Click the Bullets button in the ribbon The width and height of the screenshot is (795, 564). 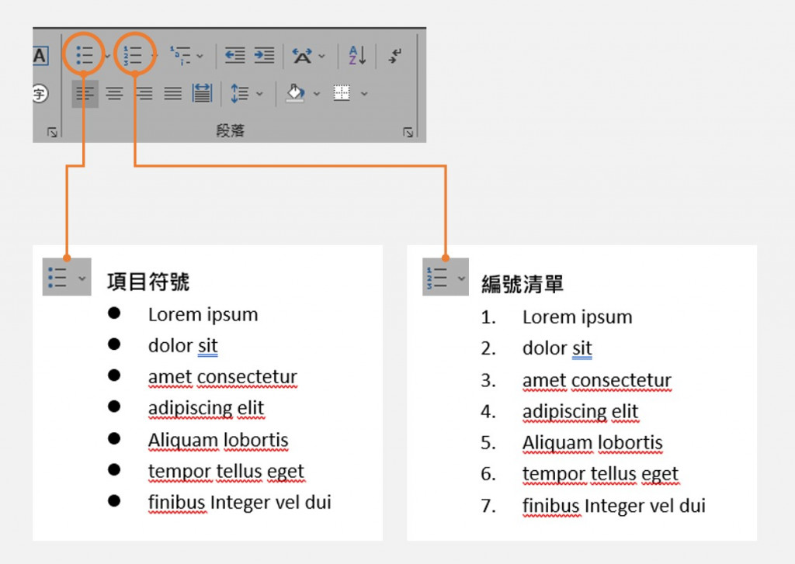coord(84,55)
